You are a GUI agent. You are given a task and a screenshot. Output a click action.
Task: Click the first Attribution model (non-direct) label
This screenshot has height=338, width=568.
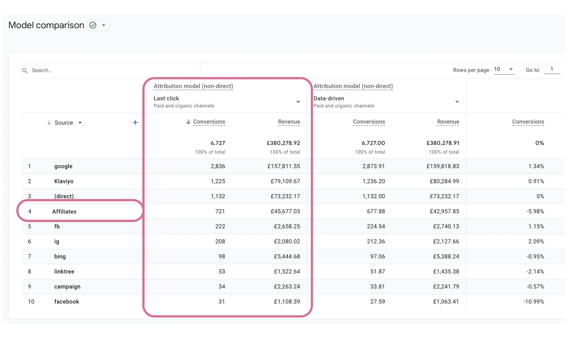(193, 86)
